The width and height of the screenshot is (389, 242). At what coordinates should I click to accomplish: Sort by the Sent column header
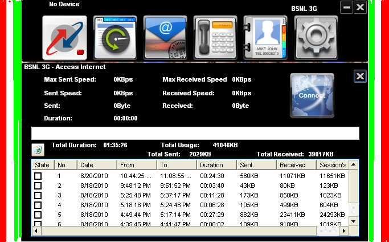[x=257, y=165]
